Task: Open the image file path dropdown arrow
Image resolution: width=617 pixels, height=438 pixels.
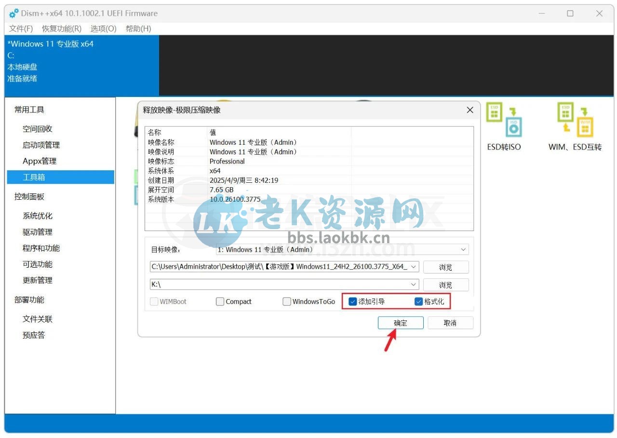Action: pos(414,266)
